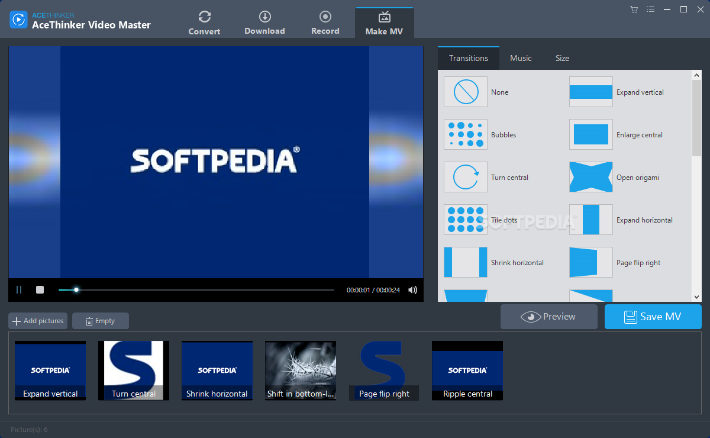Select the Open origami transition icon
The width and height of the screenshot is (710, 438).
point(591,177)
